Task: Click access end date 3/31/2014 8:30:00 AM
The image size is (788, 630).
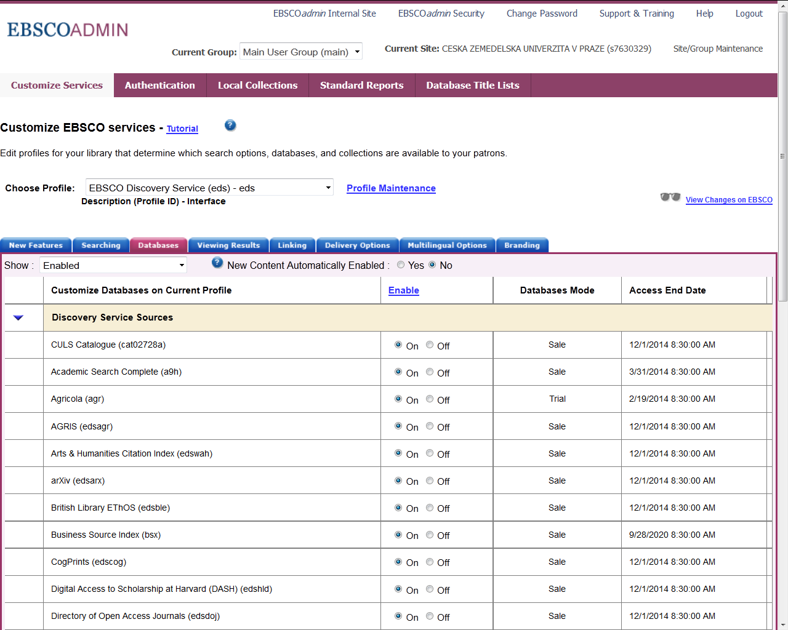Action: 672,372
